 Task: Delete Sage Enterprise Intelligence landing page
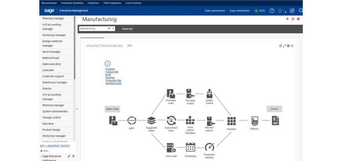click(73, 156)
